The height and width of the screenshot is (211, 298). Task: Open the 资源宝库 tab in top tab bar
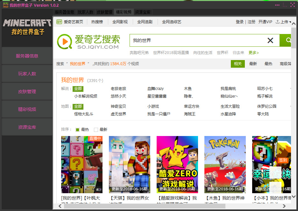143,12
